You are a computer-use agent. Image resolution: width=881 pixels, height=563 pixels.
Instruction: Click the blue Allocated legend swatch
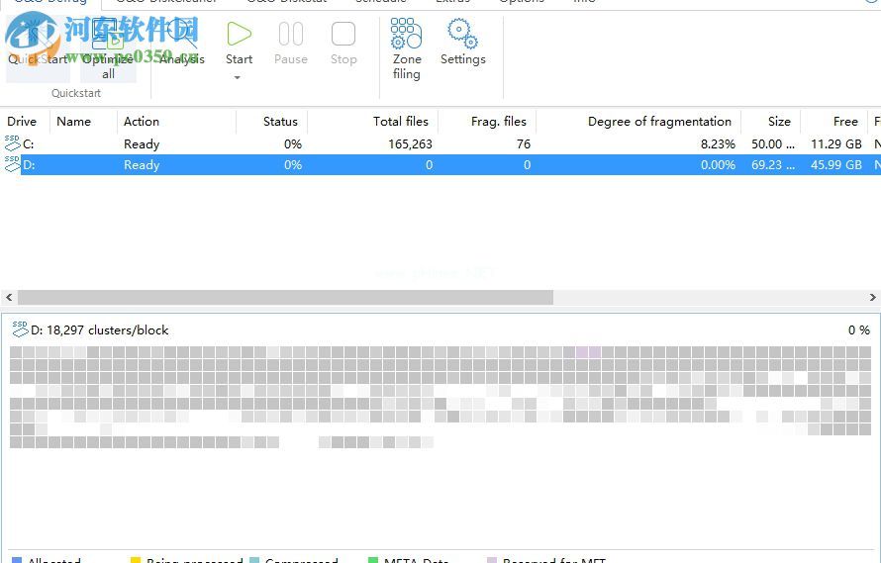coord(17,560)
